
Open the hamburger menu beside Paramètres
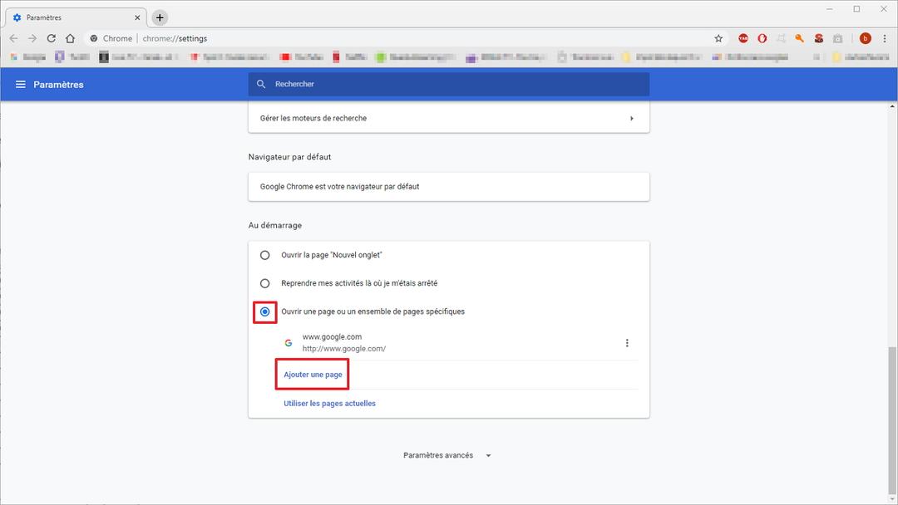[x=21, y=85]
